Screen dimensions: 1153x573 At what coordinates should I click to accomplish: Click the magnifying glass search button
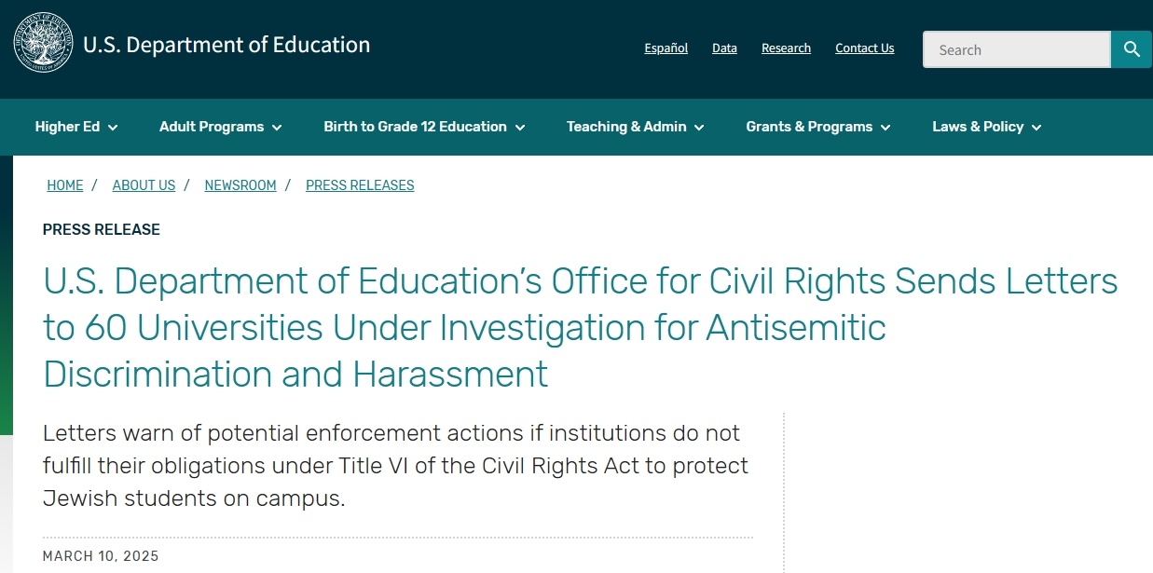1132,49
